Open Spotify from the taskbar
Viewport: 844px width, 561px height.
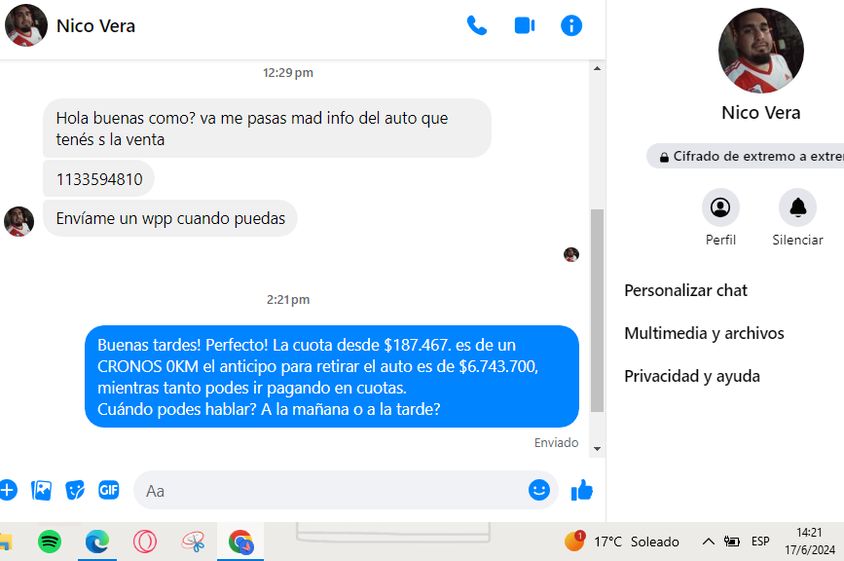point(50,542)
